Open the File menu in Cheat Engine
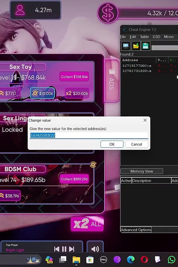The height and width of the screenshot is (267, 178). tap(123, 37)
